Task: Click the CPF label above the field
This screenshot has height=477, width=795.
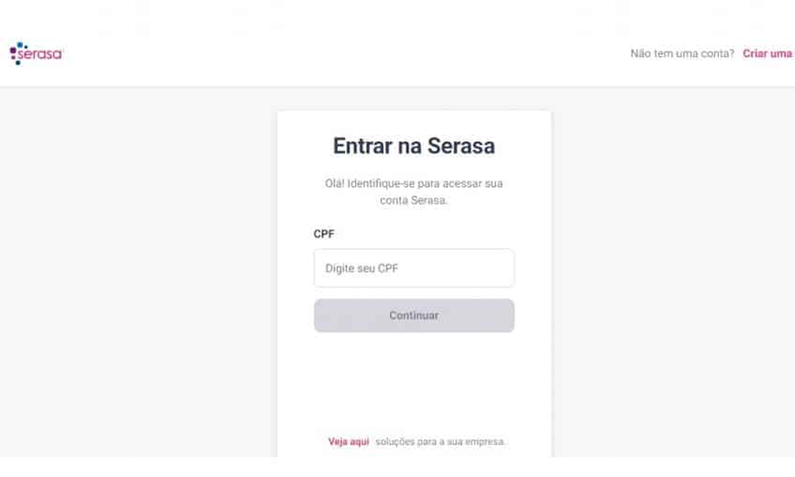Action: [x=324, y=235]
